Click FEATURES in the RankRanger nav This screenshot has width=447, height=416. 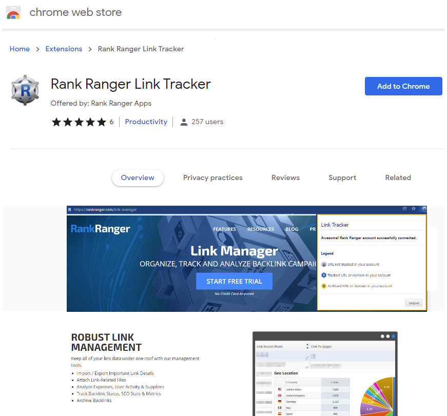click(x=224, y=229)
